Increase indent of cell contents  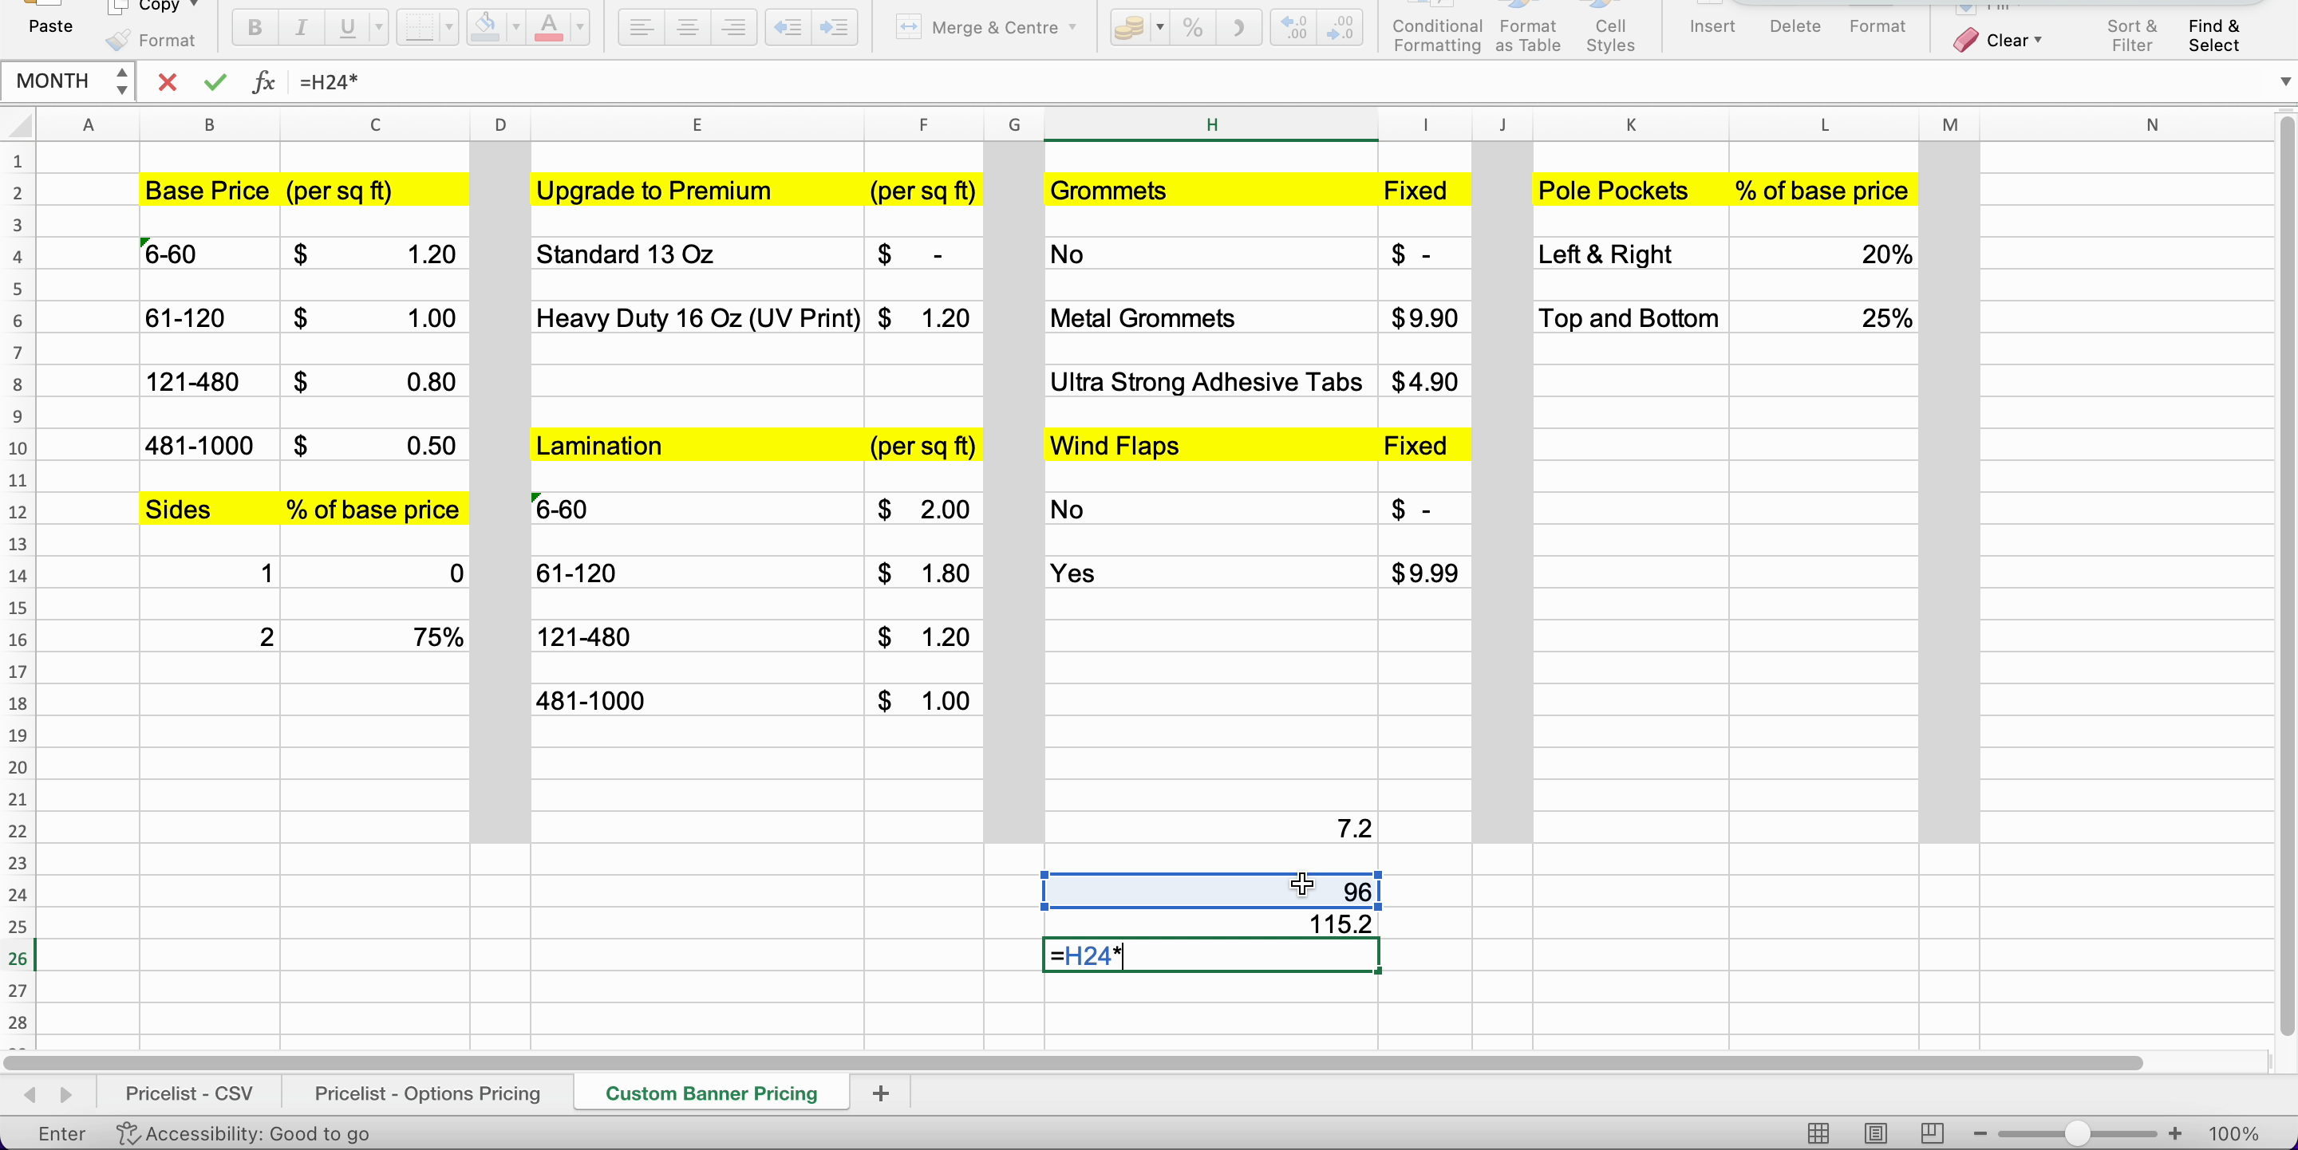(833, 28)
